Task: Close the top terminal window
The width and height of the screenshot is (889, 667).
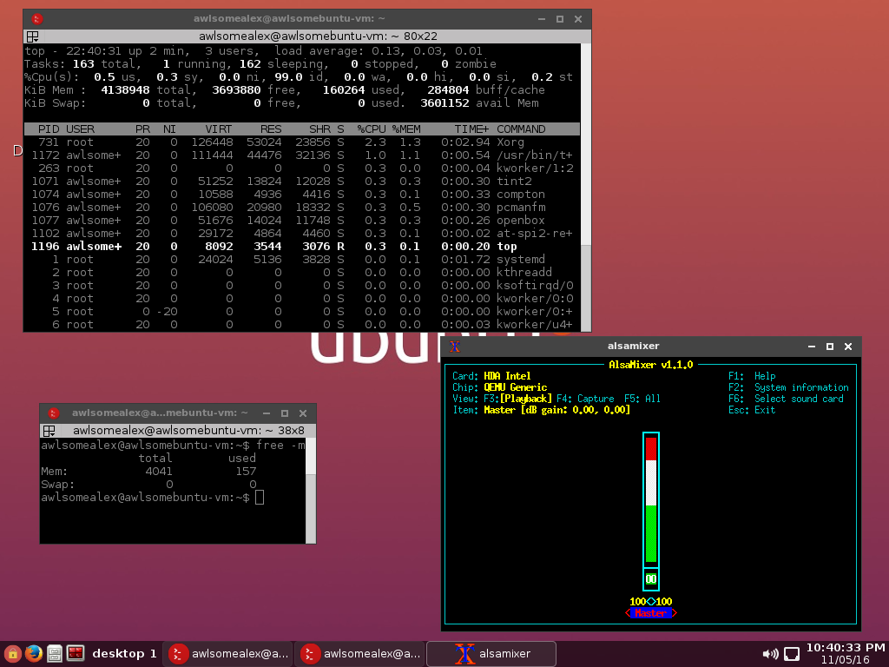Action: (x=577, y=19)
